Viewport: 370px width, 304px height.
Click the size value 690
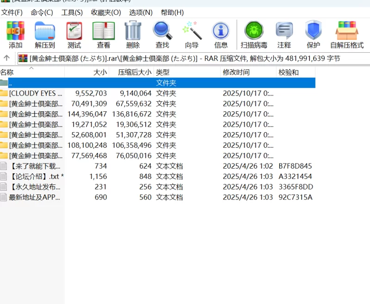[101, 197]
